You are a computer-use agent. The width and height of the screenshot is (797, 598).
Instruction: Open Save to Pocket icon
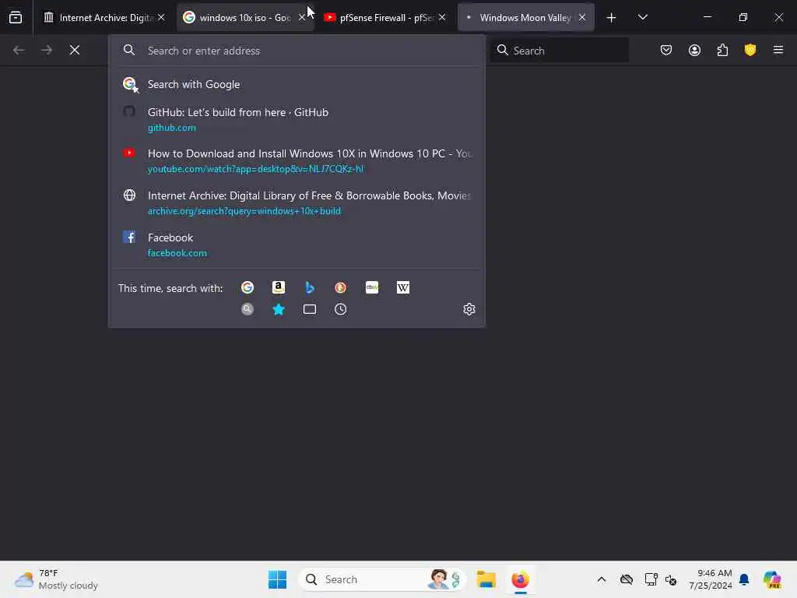(x=666, y=50)
